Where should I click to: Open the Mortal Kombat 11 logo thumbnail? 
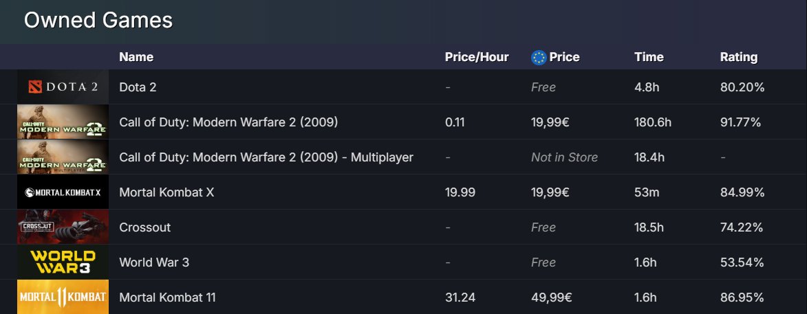point(63,297)
